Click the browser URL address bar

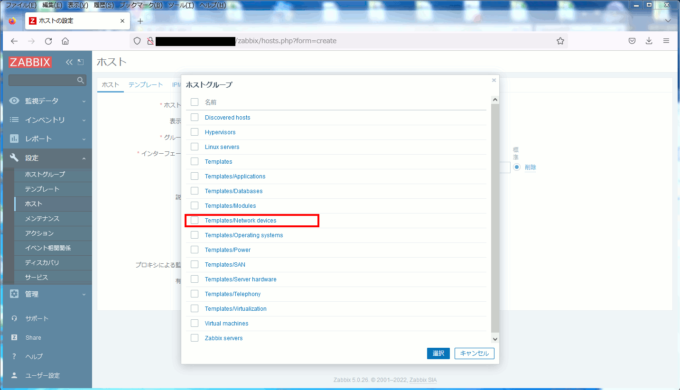coord(349,41)
